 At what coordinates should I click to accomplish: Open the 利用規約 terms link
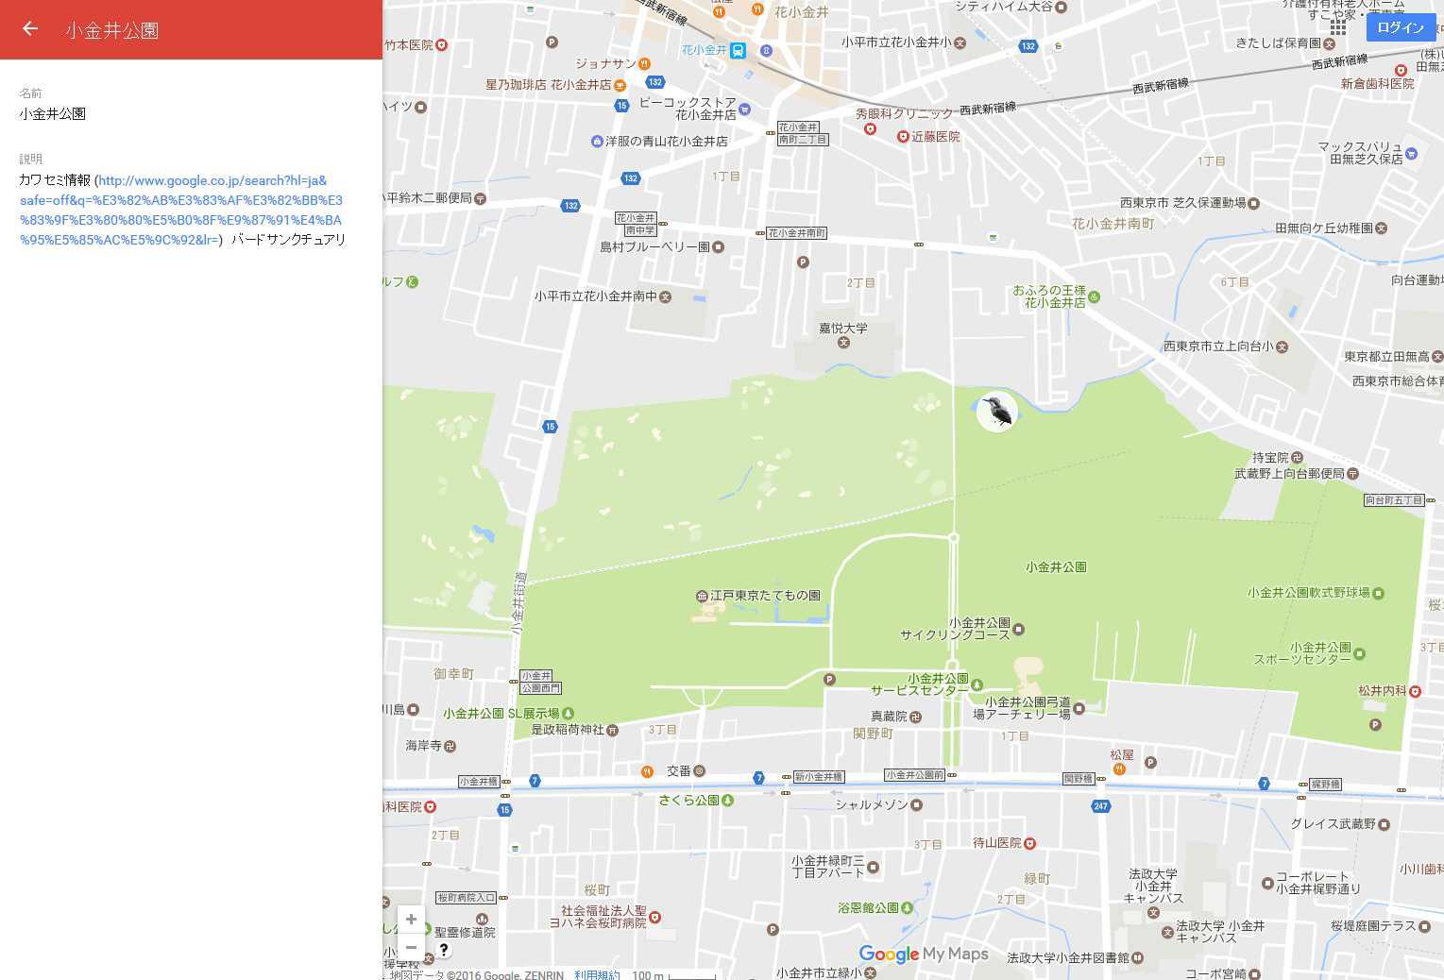click(x=597, y=974)
